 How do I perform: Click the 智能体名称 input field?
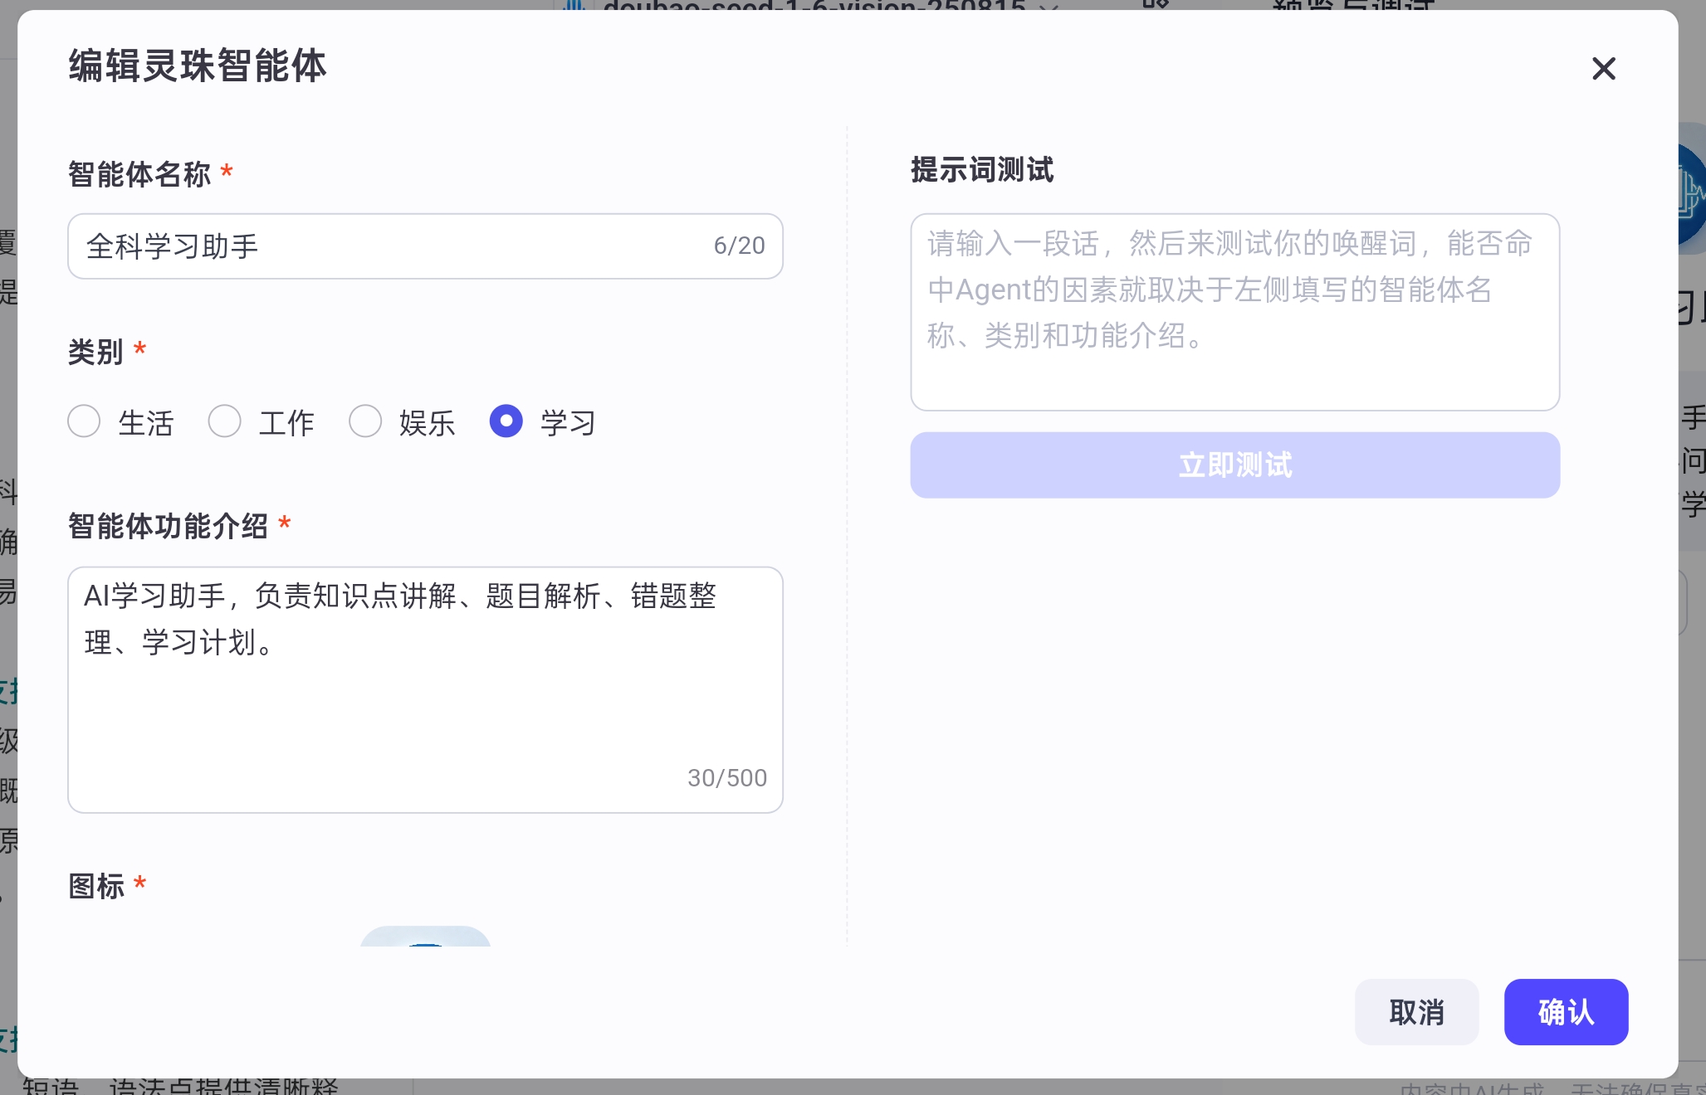click(390, 246)
